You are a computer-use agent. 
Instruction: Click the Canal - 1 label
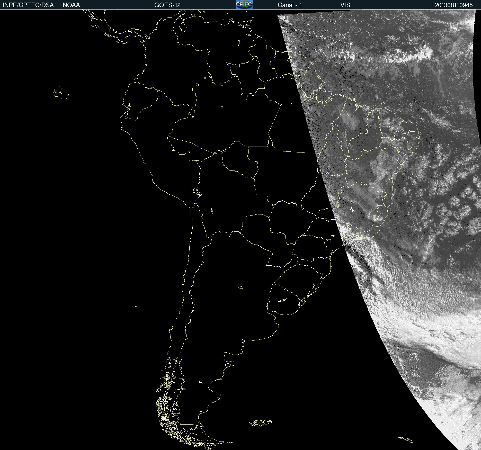[x=290, y=5]
